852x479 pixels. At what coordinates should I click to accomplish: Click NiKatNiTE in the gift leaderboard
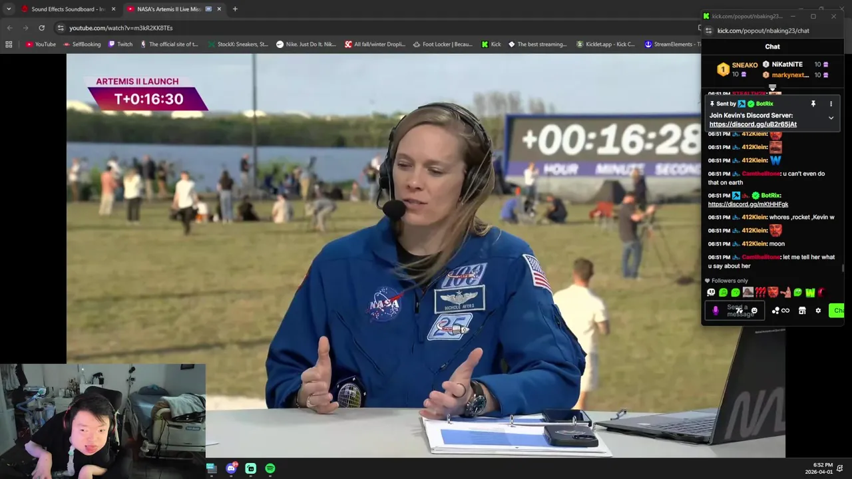click(x=786, y=65)
